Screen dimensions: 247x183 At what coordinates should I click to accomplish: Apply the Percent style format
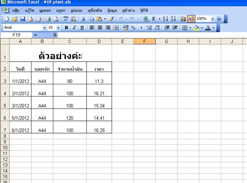[x=133, y=28]
